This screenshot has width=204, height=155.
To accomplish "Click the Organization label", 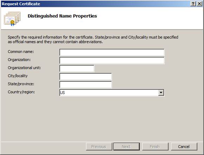I will click(x=19, y=60).
